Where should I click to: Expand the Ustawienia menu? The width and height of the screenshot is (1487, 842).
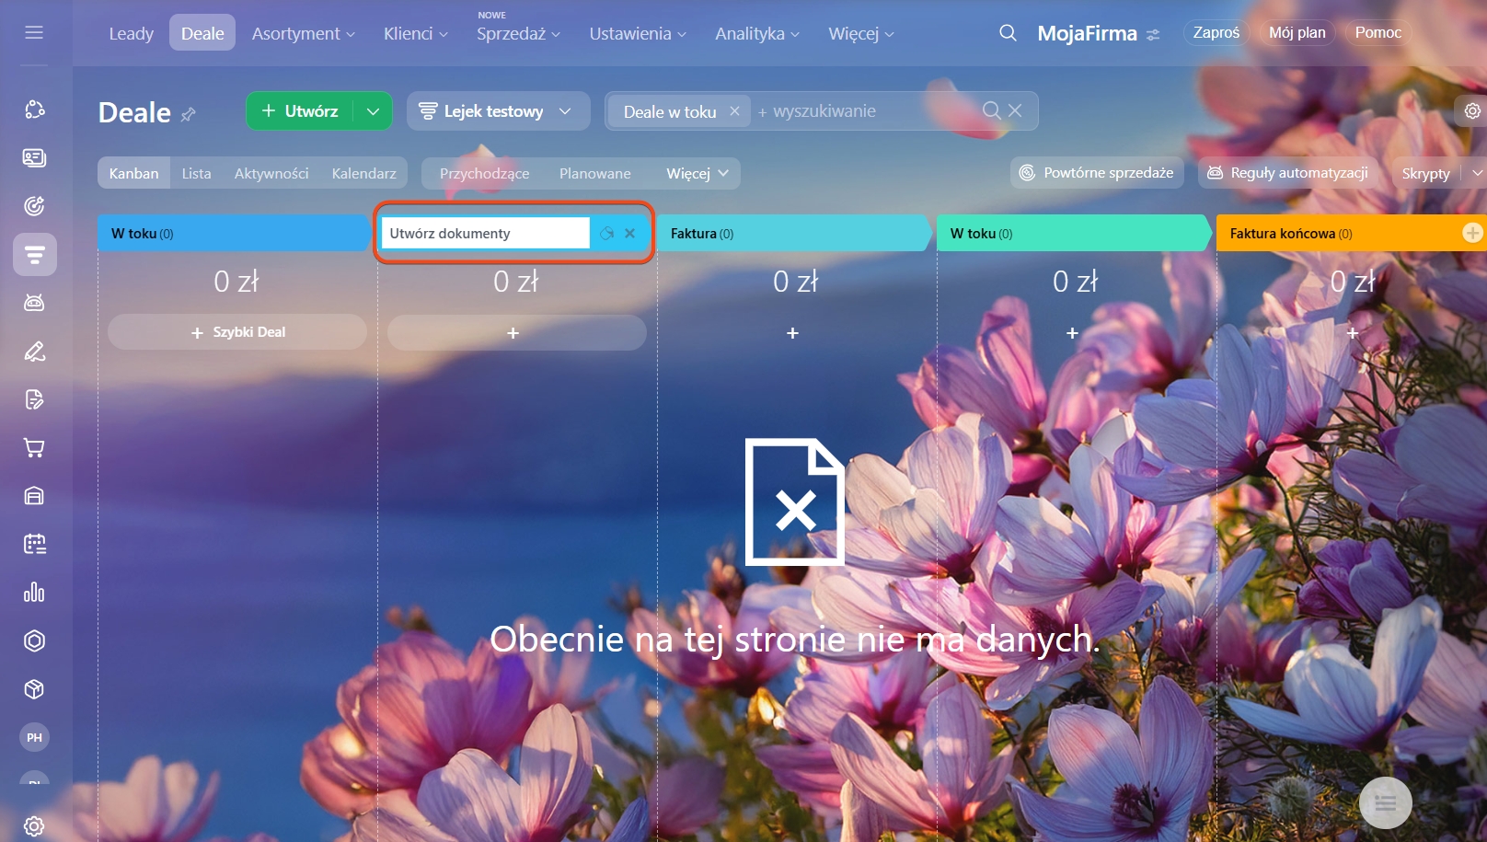[x=638, y=34]
